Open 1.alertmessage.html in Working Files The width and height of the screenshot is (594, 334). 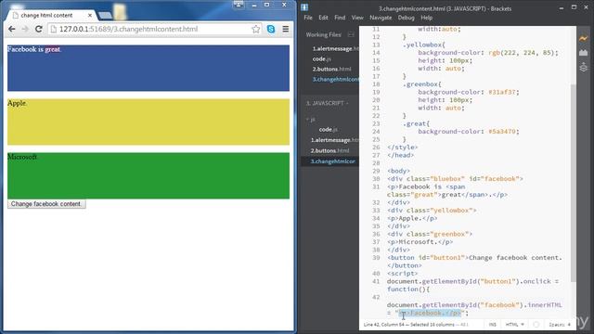pyautogui.click(x=335, y=49)
